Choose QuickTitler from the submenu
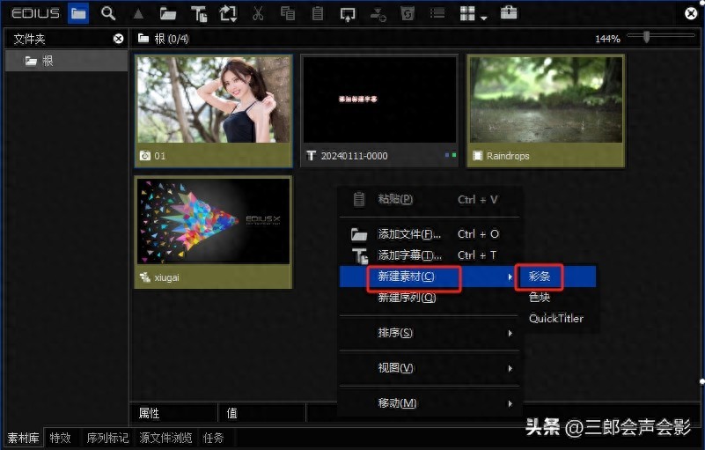The height and width of the screenshot is (450, 705). (555, 319)
